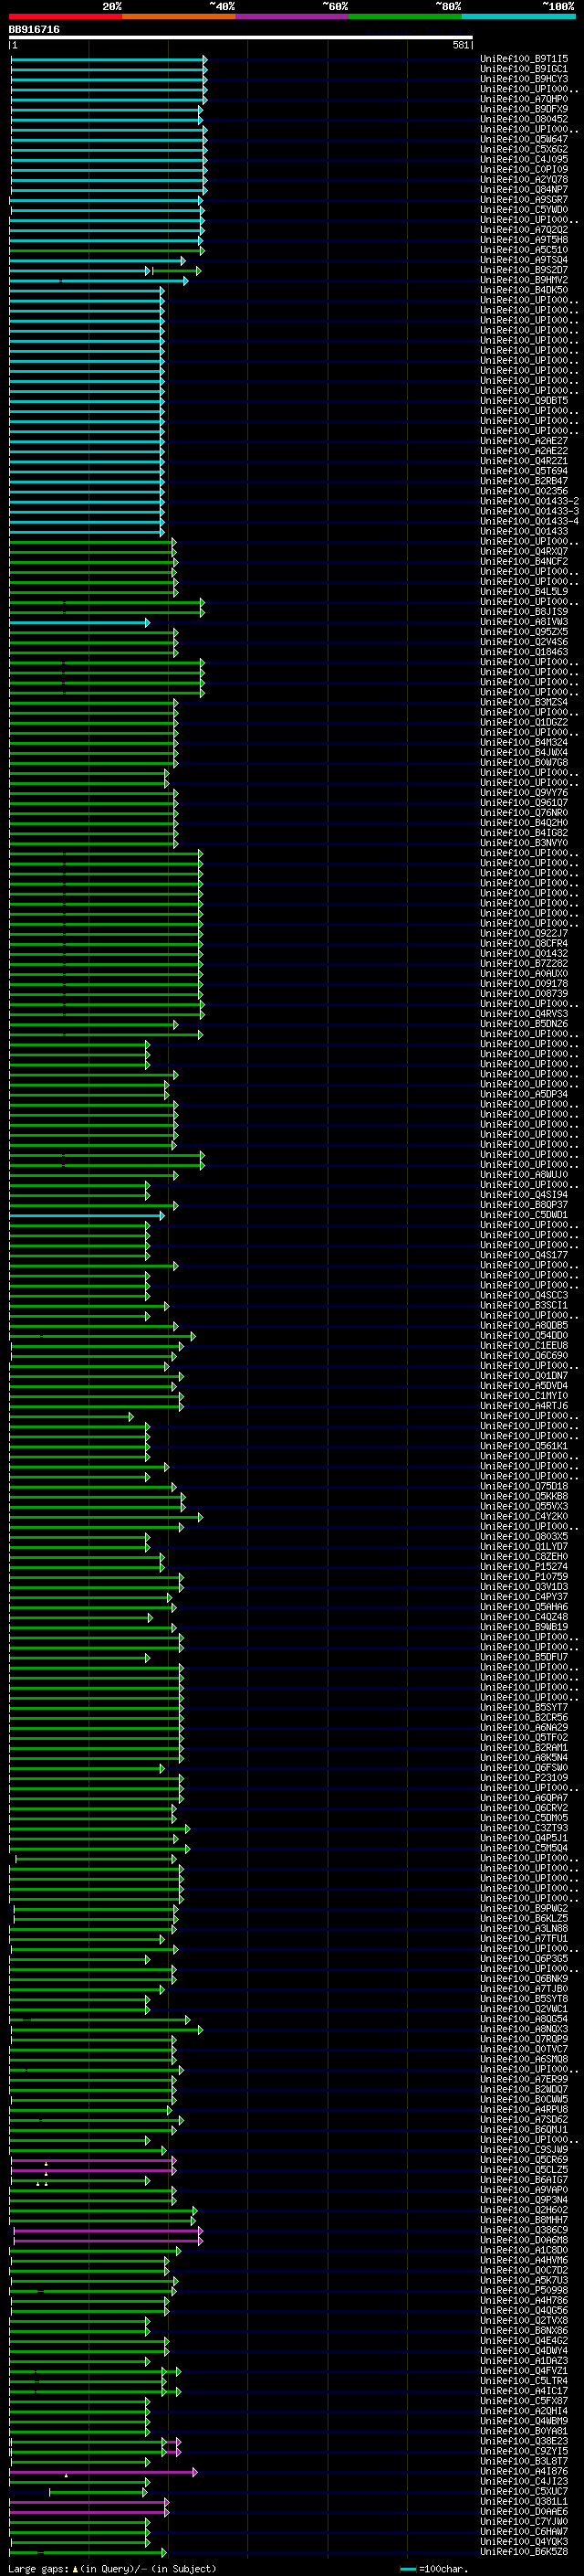Select the UniRef100_Q9DBT5 label
Screen dimensions: 584x2576
(524, 401)
